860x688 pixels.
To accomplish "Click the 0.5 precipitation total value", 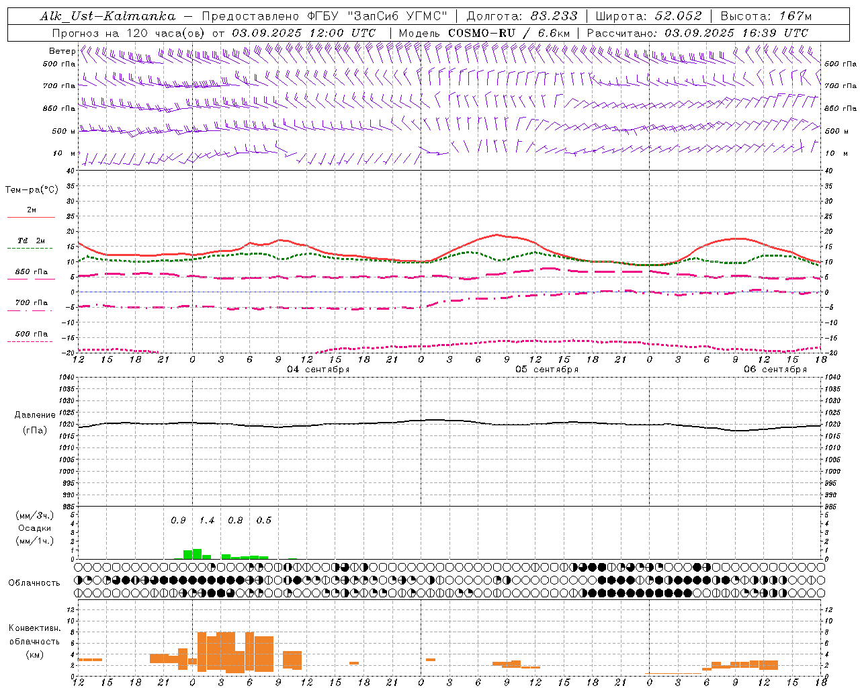I will pos(264,521).
